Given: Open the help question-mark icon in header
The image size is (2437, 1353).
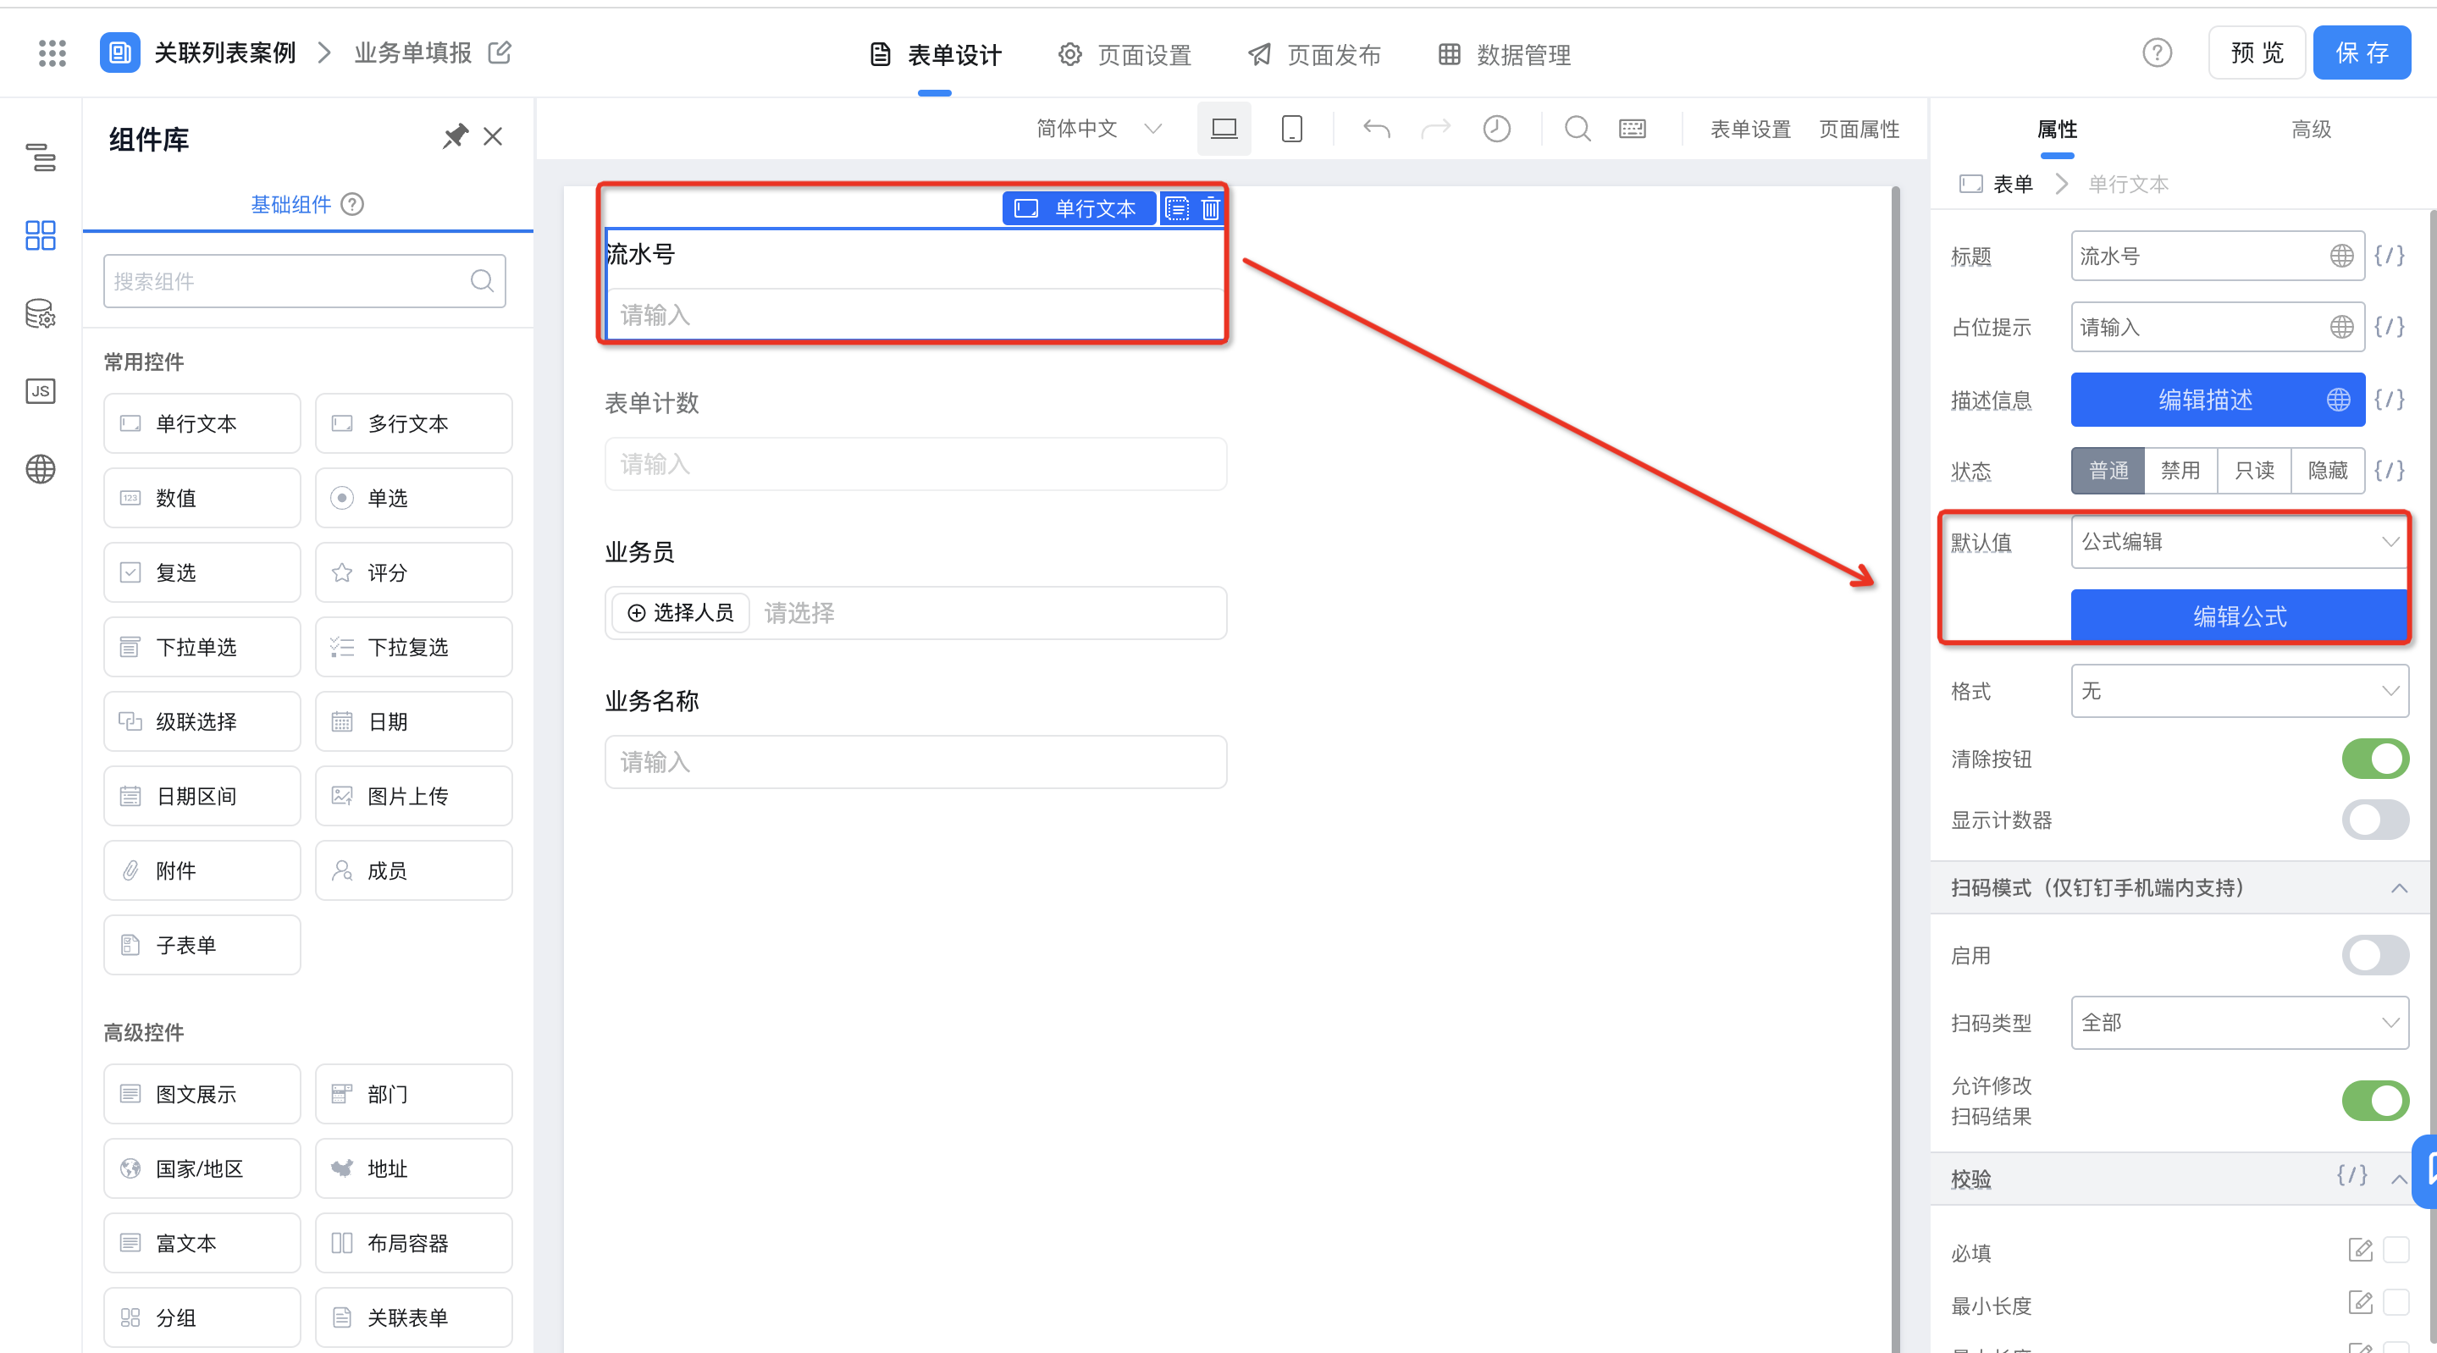Looking at the screenshot, I should coord(2157,53).
